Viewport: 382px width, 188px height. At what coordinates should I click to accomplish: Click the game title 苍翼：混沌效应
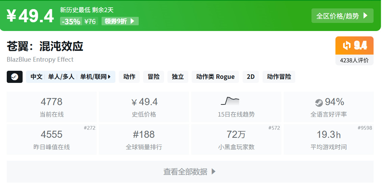click(x=45, y=46)
